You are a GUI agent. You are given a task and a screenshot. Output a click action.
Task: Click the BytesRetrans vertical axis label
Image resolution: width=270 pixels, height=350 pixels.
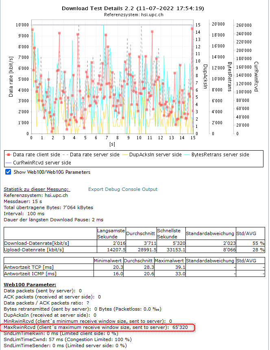[x=229, y=77]
